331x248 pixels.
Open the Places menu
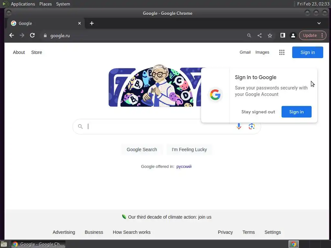pos(45,4)
